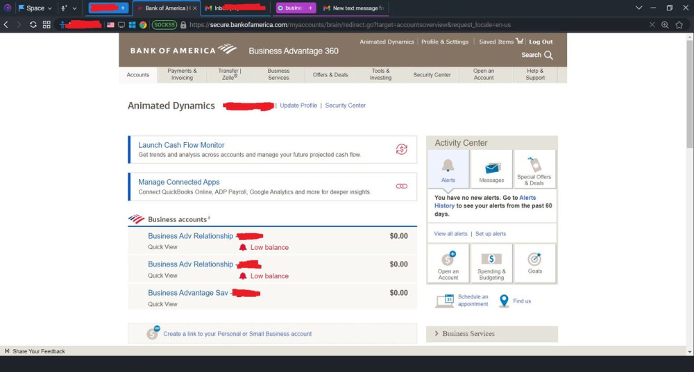
Task: Open Security Center in nav bar
Action: (432, 75)
